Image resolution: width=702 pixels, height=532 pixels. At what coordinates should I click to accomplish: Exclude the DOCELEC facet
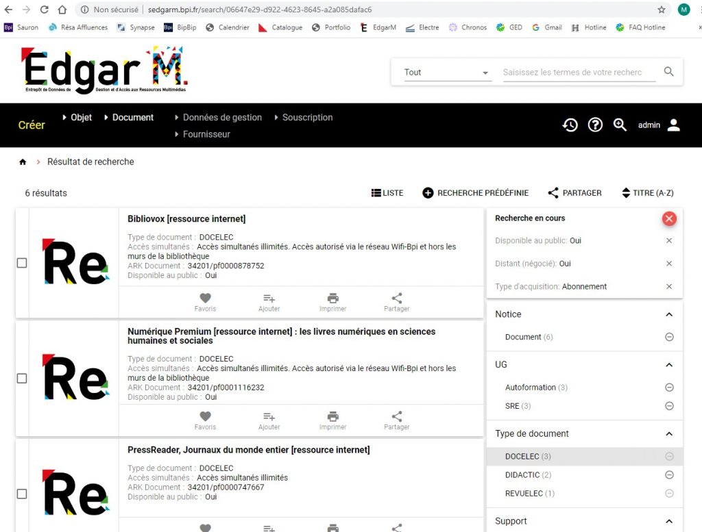tap(669, 457)
